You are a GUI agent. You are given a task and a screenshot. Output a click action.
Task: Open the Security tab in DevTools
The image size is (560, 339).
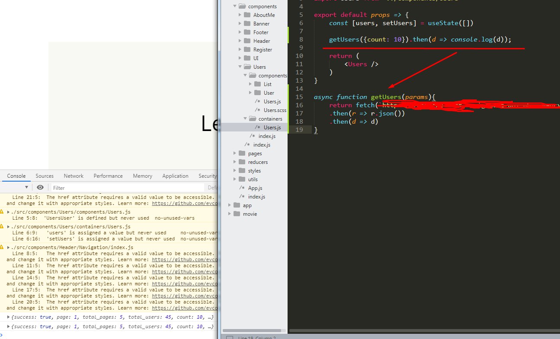[x=208, y=176]
